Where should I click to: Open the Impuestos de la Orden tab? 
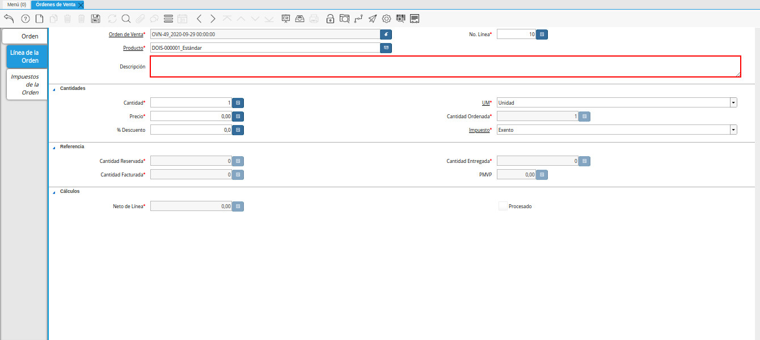[27, 84]
